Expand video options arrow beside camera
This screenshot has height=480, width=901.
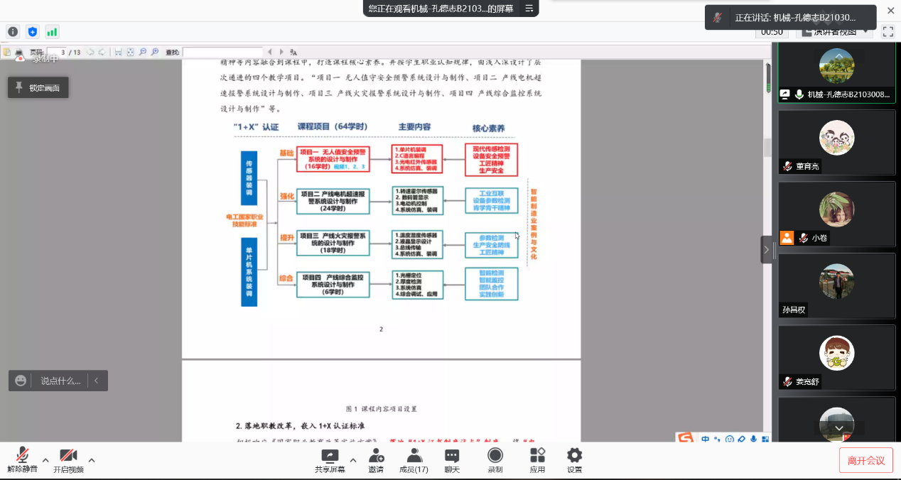(x=92, y=460)
